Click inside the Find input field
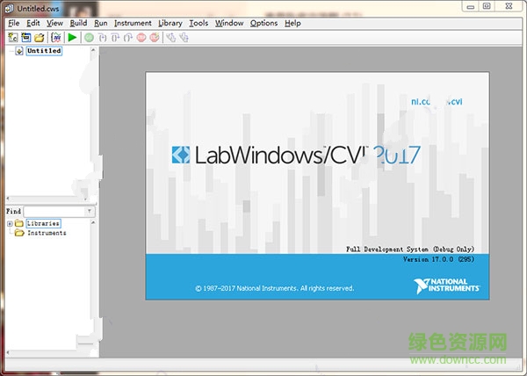This screenshot has width=527, height=376. click(x=54, y=212)
